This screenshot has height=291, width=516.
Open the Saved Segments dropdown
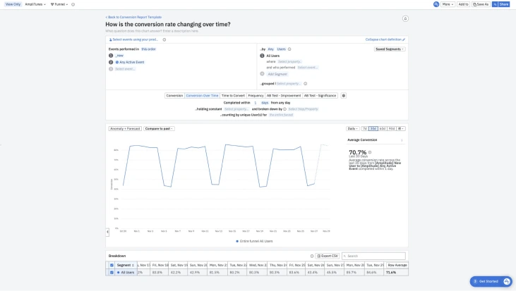[x=390, y=49]
